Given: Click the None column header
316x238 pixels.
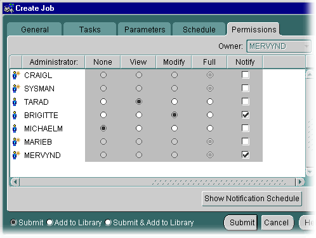Looking at the screenshot, I should tap(103, 62).
